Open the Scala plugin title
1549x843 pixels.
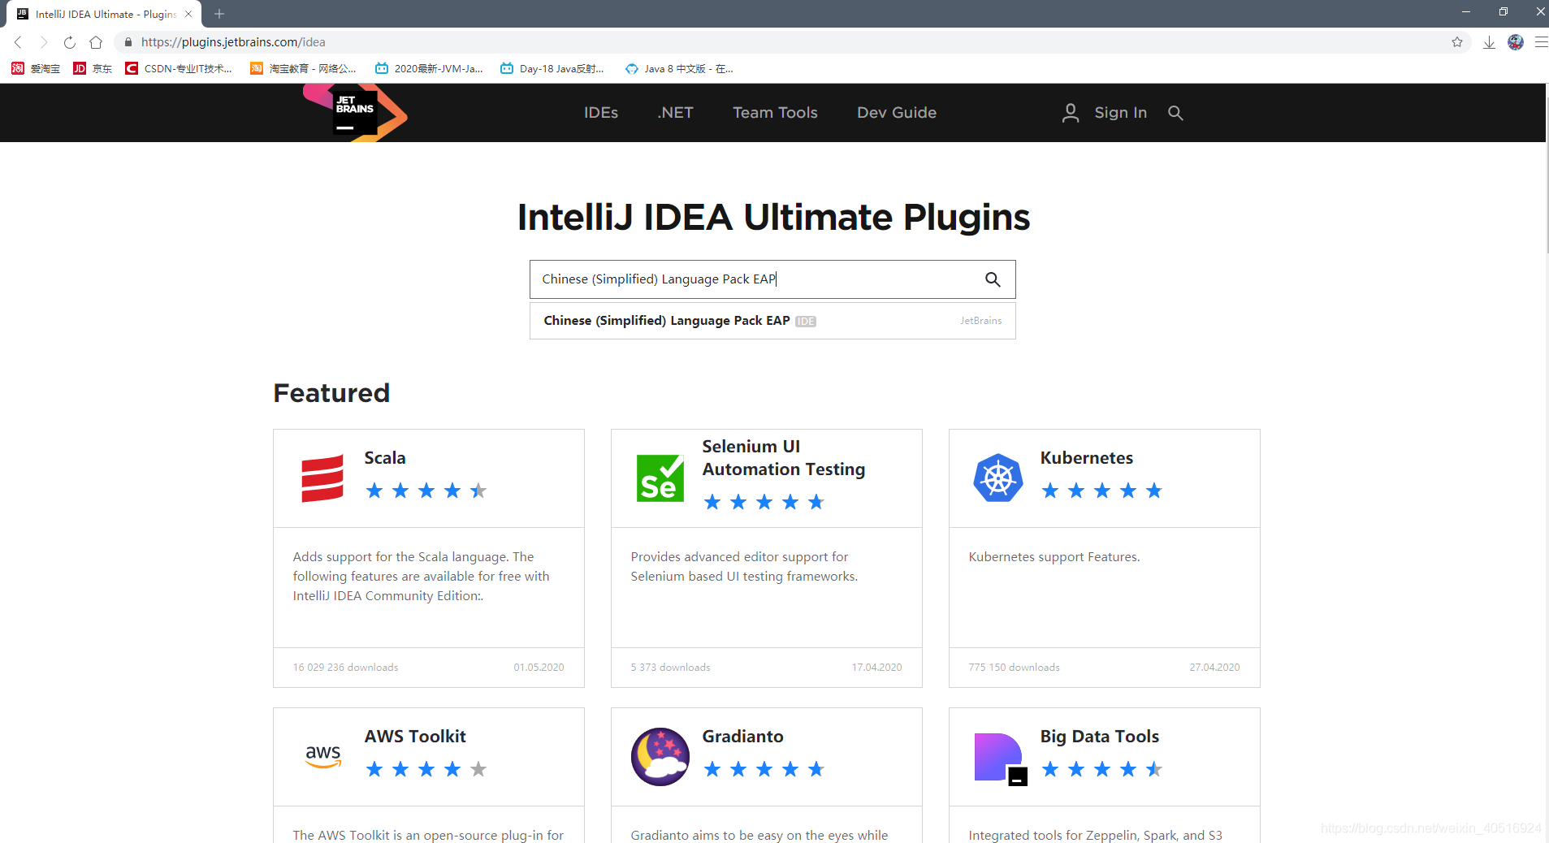(385, 458)
